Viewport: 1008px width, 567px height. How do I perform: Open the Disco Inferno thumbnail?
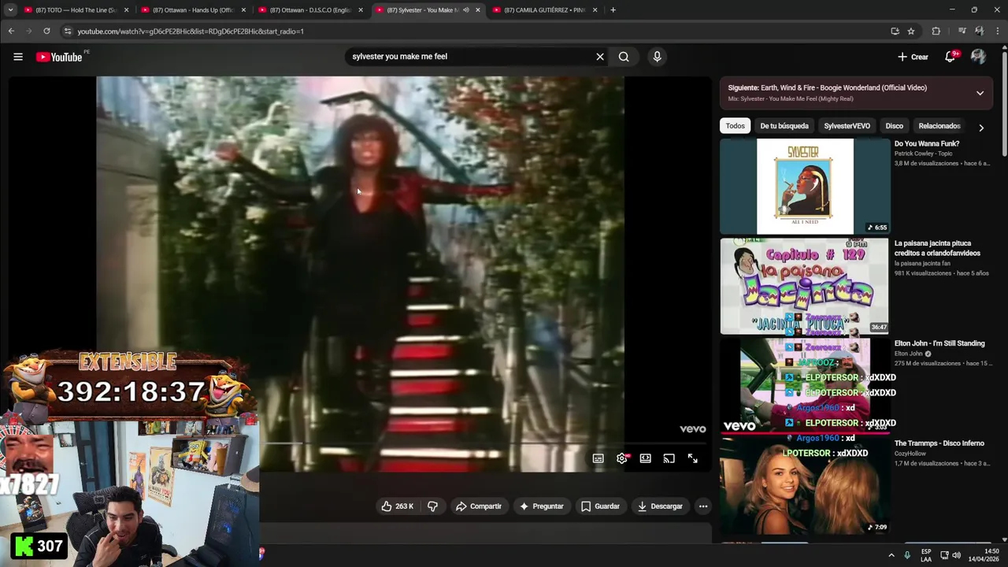(805, 487)
